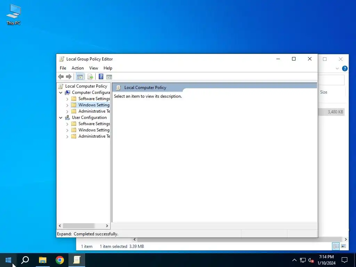
Task: Launch Google Chrome from the taskbar
Action: [x=60, y=260]
